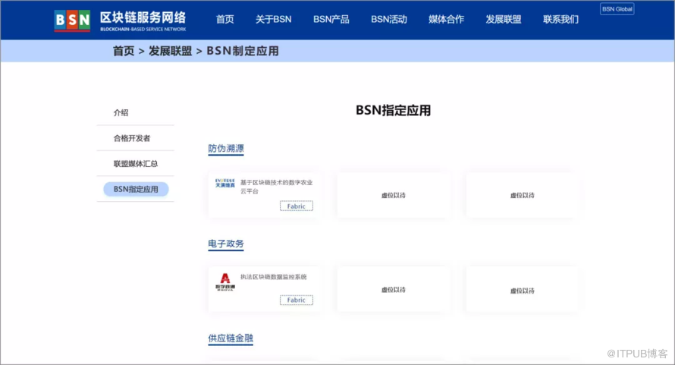The width and height of the screenshot is (675, 365).
Task: Open 联盟媒体汇总 in the sidebar
Action: click(136, 163)
